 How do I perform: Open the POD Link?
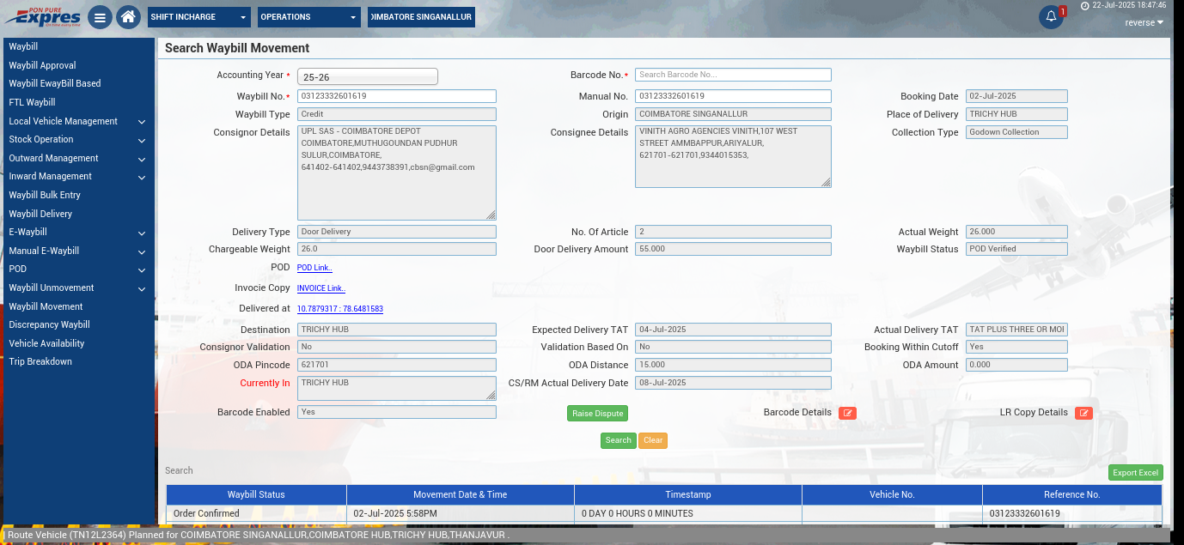(x=314, y=268)
